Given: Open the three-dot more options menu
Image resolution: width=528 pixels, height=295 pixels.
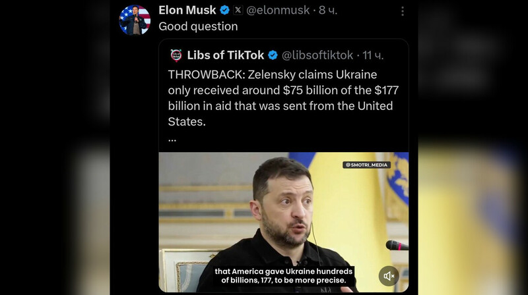Looking at the screenshot, I should pos(402,11).
